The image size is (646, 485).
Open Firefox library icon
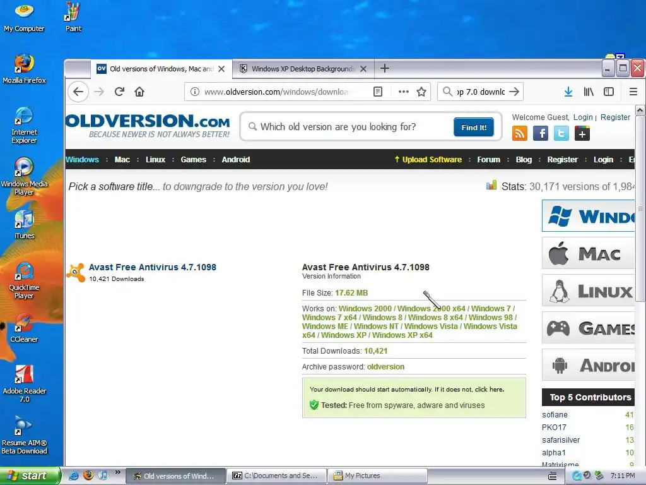pyautogui.click(x=589, y=92)
